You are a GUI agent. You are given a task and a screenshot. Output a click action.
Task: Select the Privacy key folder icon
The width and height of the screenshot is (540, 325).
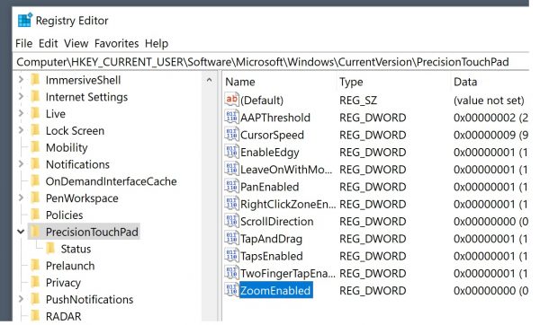click(x=35, y=282)
